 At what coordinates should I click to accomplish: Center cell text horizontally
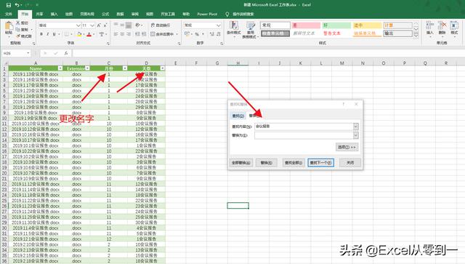122,34
